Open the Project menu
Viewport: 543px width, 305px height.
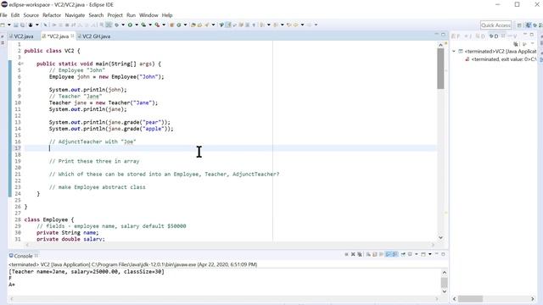pyautogui.click(x=115, y=15)
